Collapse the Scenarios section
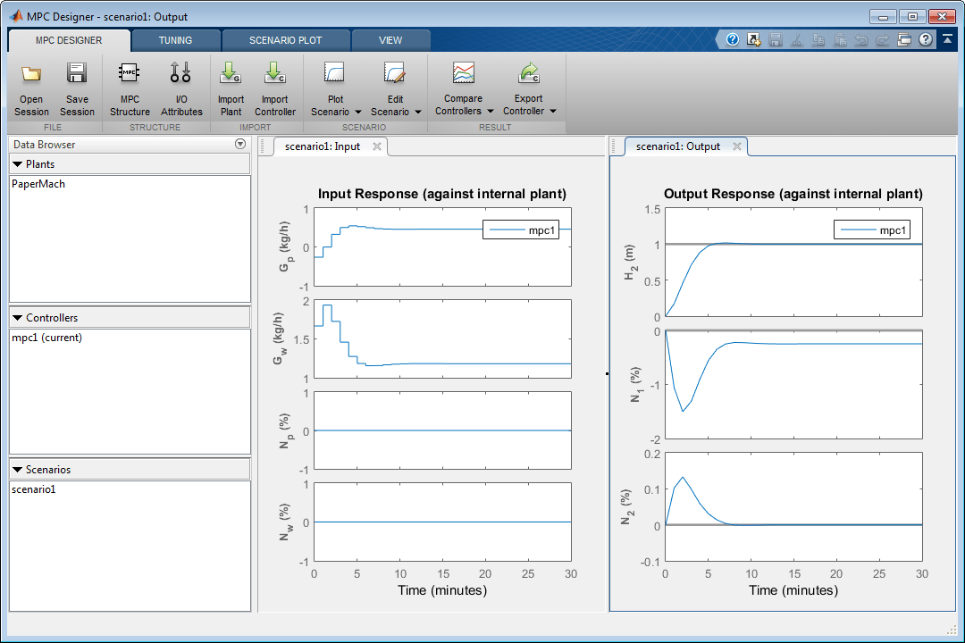 [17, 470]
